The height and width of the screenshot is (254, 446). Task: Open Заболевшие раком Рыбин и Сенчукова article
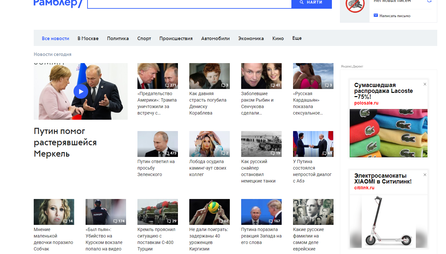pyautogui.click(x=257, y=103)
